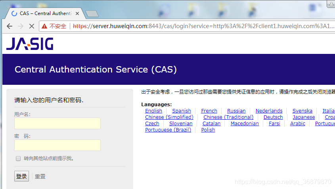Click the 重置 reset button

pos(40,176)
